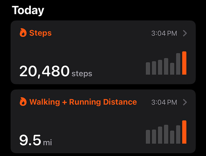The width and height of the screenshot is (206, 156).
Task: Select tallest gray bar in Steps chart
Action: pos(178,64)
